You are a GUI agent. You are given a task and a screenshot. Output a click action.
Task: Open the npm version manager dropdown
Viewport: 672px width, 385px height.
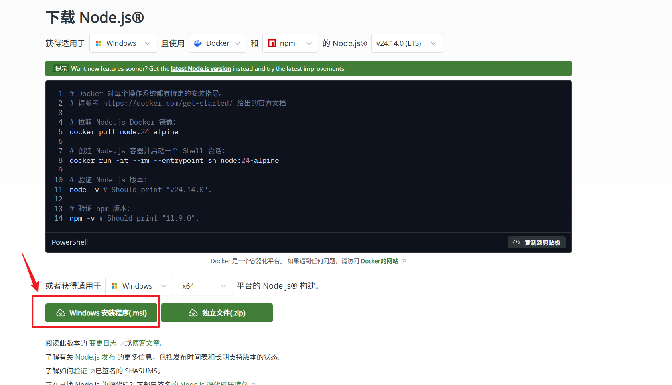pos(290,43)
